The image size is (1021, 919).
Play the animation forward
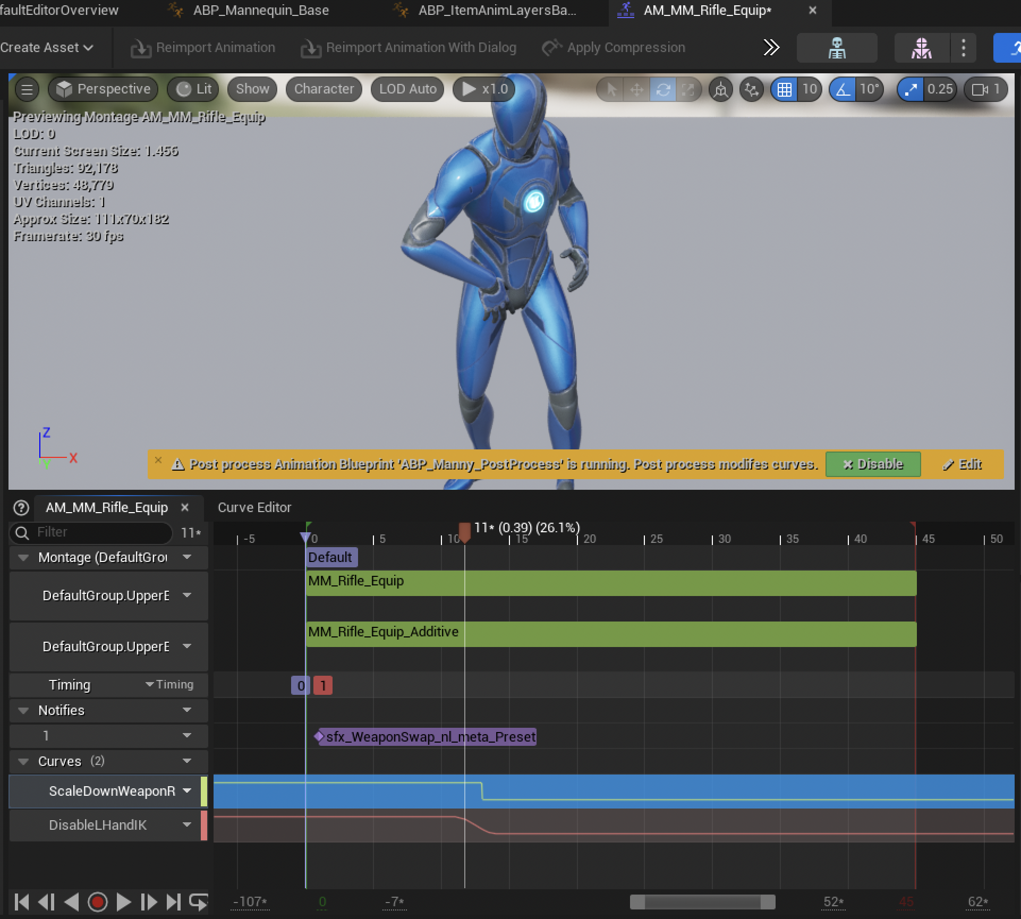point(123,901)
